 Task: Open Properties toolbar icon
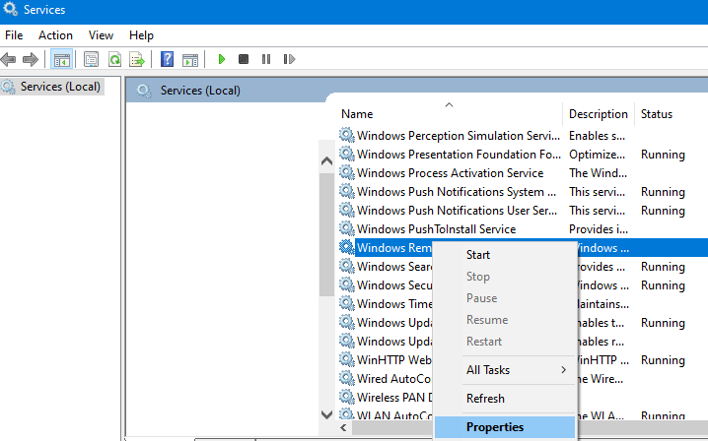point(91,59)
